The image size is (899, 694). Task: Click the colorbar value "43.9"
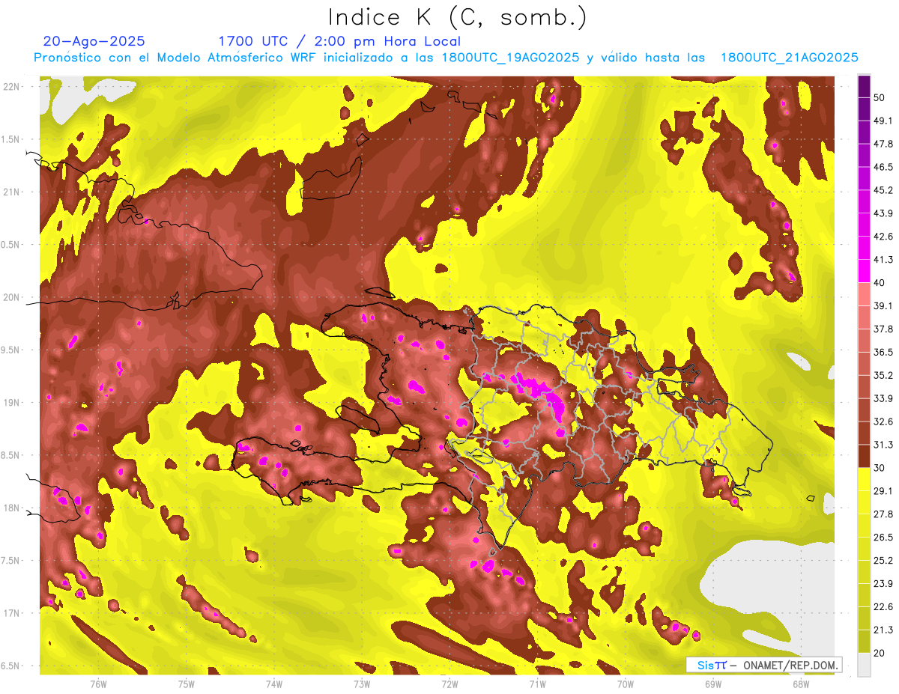tap(883, 213)
